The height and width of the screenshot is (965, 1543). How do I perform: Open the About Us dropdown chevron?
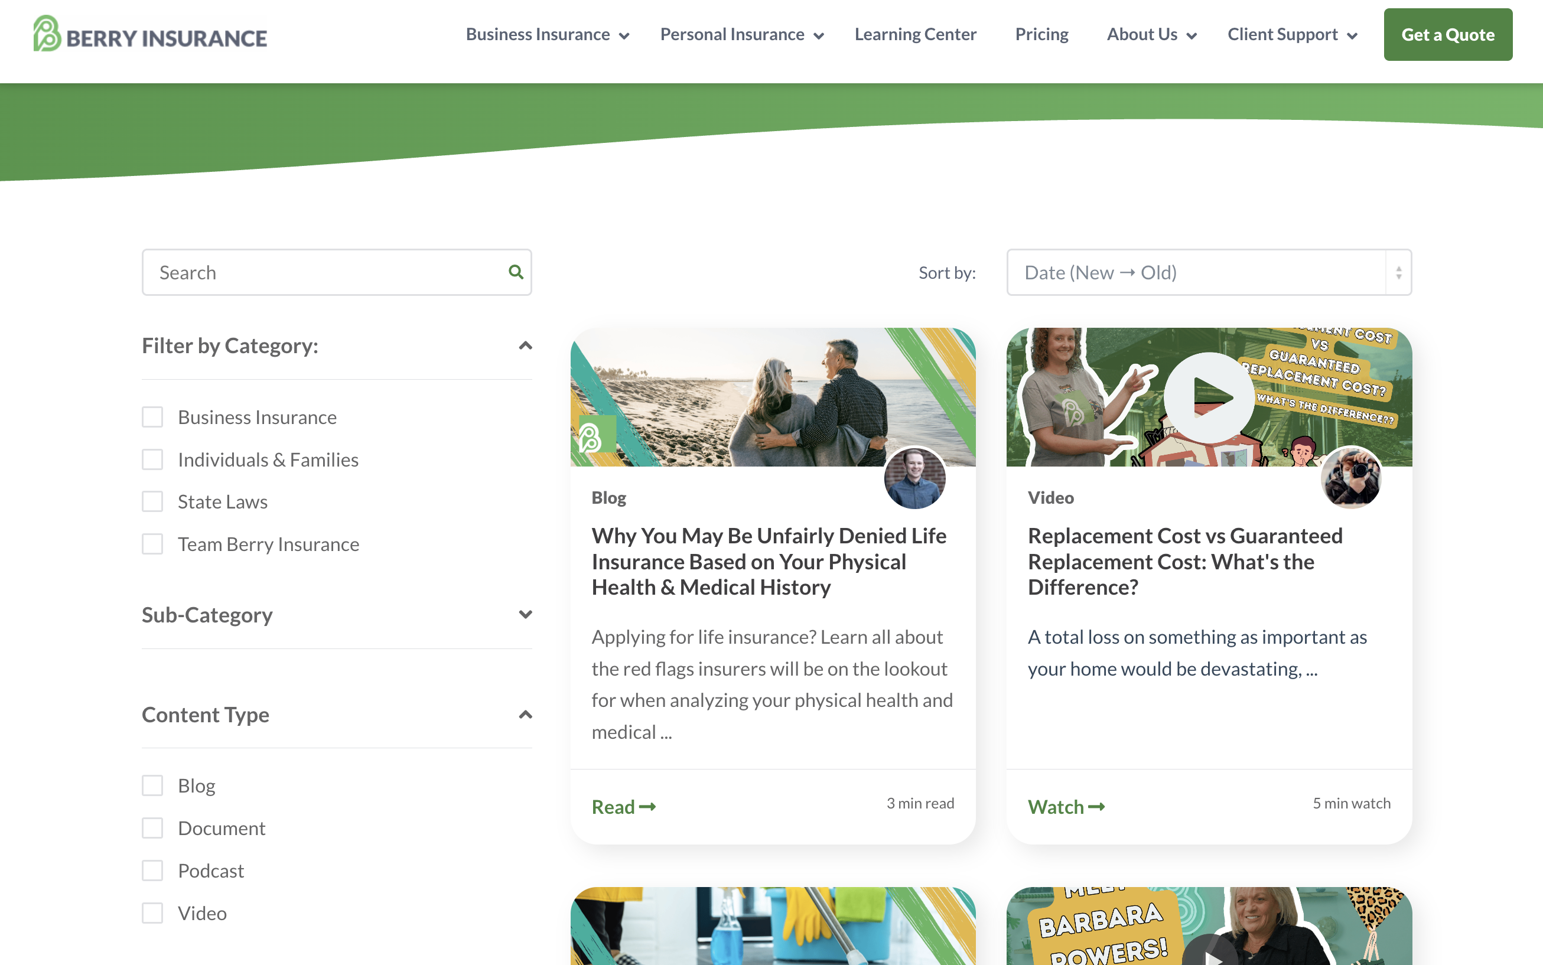point(1192,36)
